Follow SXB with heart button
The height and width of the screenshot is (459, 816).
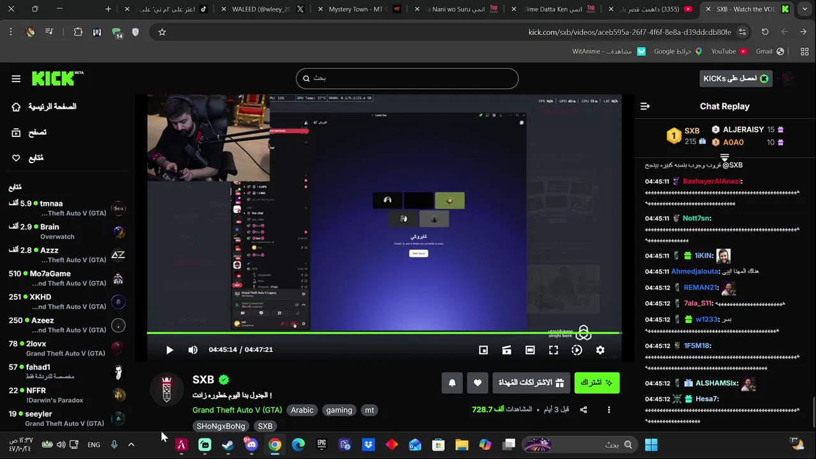point(477,382)
